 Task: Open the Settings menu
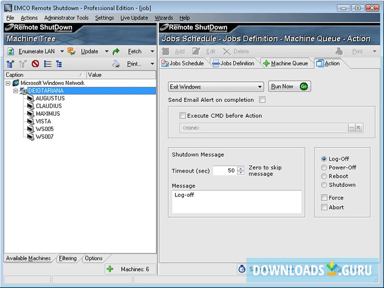coord(104,18)
